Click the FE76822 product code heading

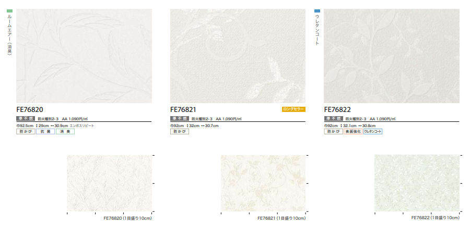click(337, 109)
